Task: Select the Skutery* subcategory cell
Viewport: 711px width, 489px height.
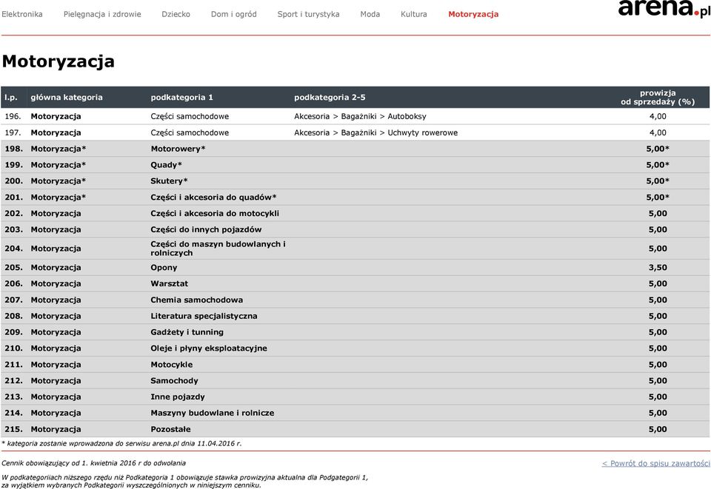Action: (x=169, y=181)
